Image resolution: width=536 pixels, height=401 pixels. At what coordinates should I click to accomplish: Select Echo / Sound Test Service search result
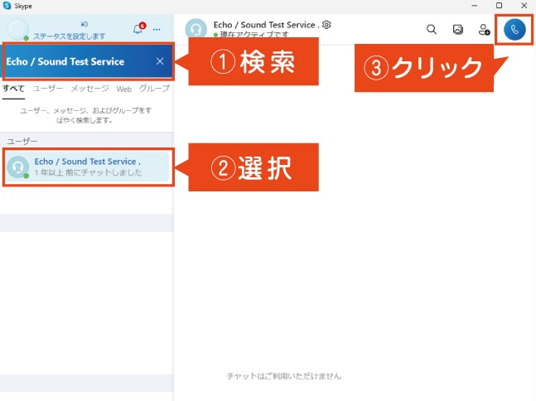coord(88,167)
